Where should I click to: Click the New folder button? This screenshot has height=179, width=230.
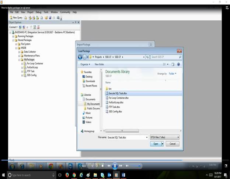point(99,64)
